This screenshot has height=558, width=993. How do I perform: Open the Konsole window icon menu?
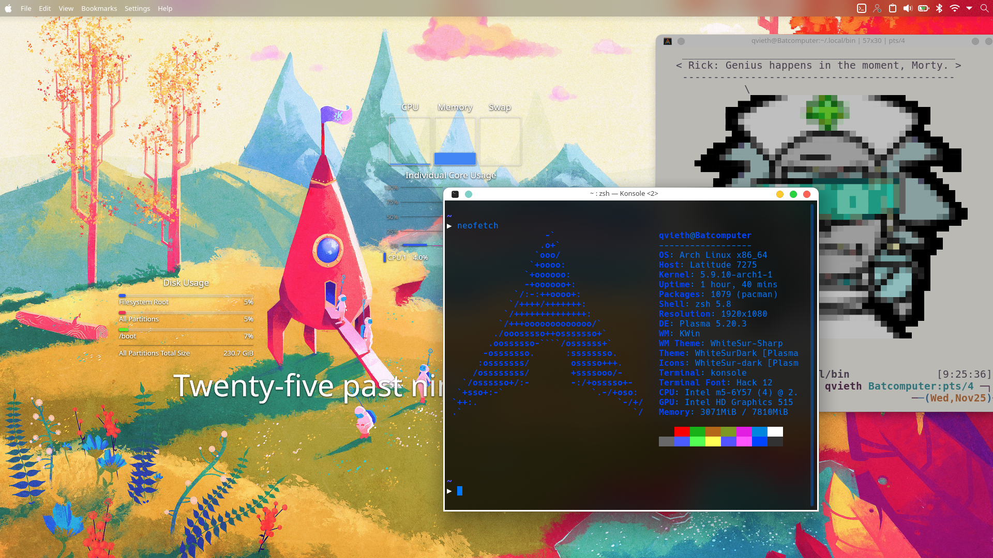click(455, 194)
